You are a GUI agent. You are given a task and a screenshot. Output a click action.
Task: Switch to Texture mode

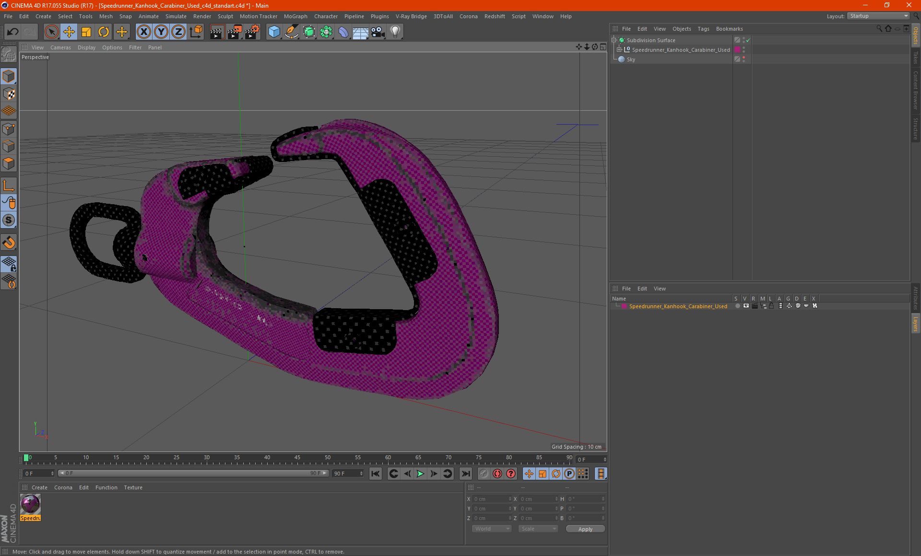[9, 93]
